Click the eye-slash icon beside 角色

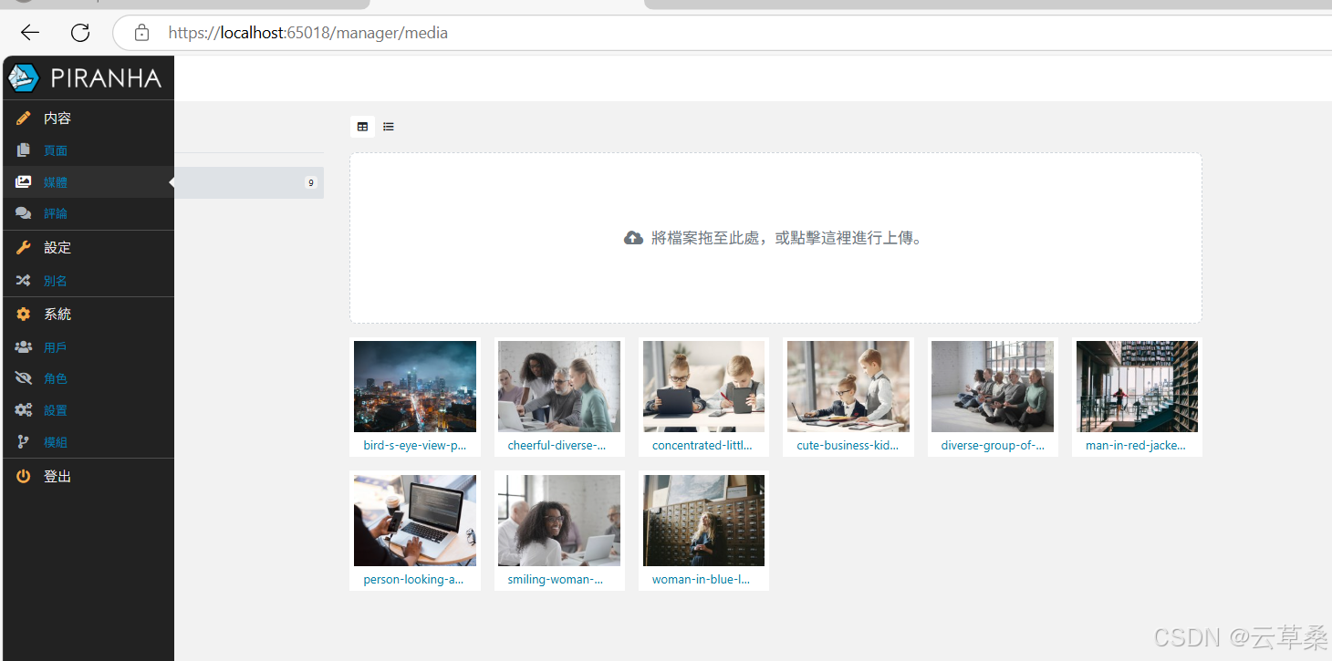click(24, 378)
